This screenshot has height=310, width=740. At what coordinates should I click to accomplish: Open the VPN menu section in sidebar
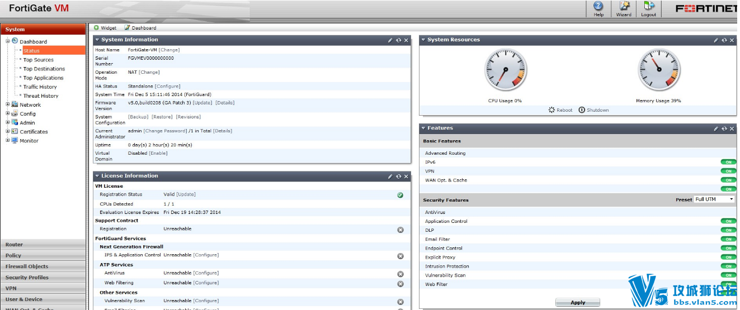[43, 288]
